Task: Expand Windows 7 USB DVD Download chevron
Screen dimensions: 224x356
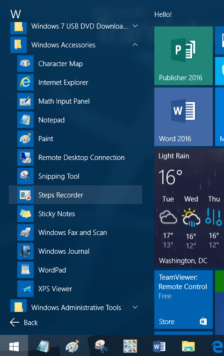Action: (x=135, y=26)
